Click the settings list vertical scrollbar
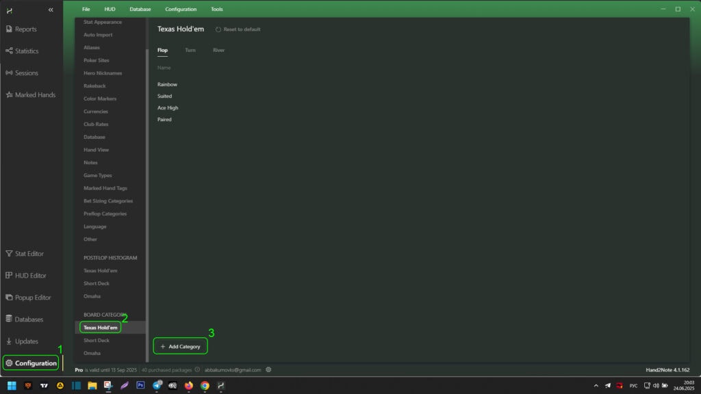The image size is (701, 394). pos(147,205)
